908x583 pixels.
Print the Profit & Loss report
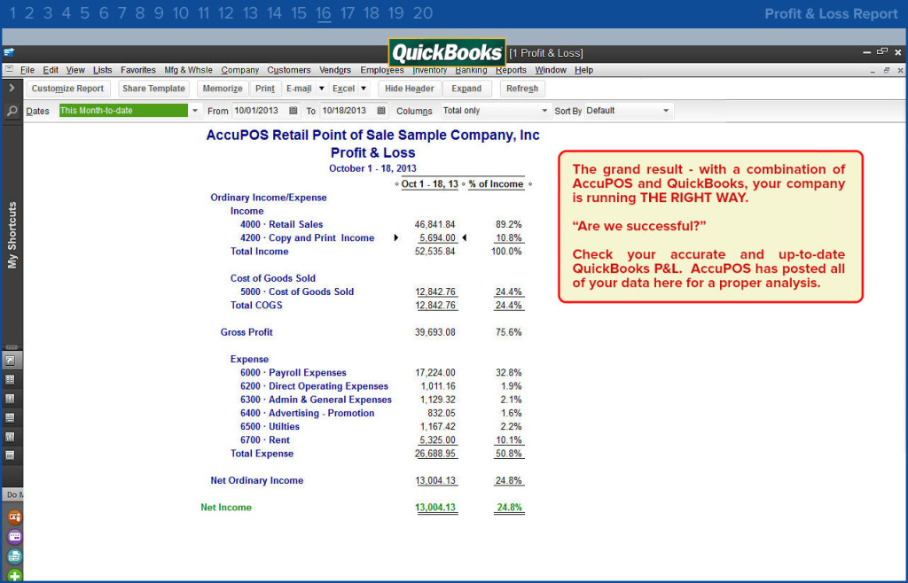[264, 89]
